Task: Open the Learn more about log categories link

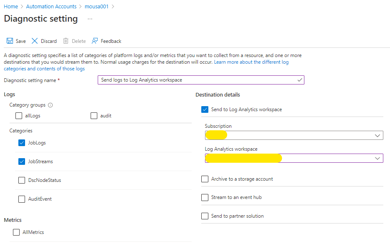Action: (251, 62)
